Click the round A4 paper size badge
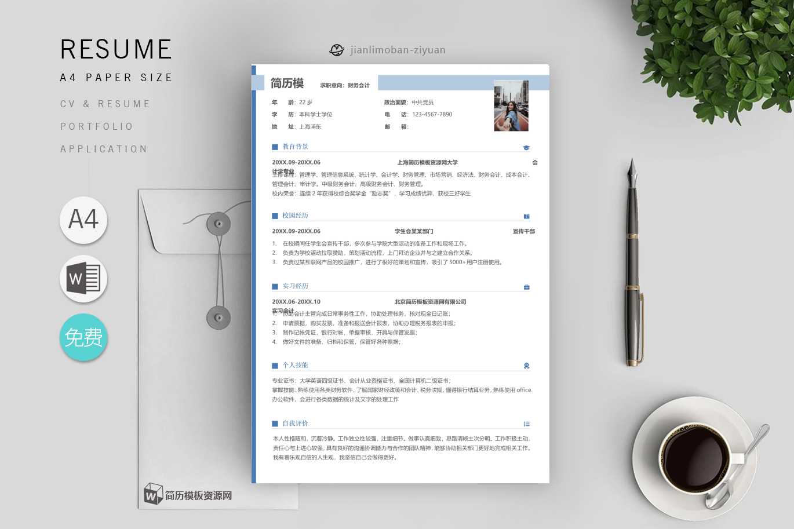This screenshot has height=529, width=794. click(x=83, y=220)
